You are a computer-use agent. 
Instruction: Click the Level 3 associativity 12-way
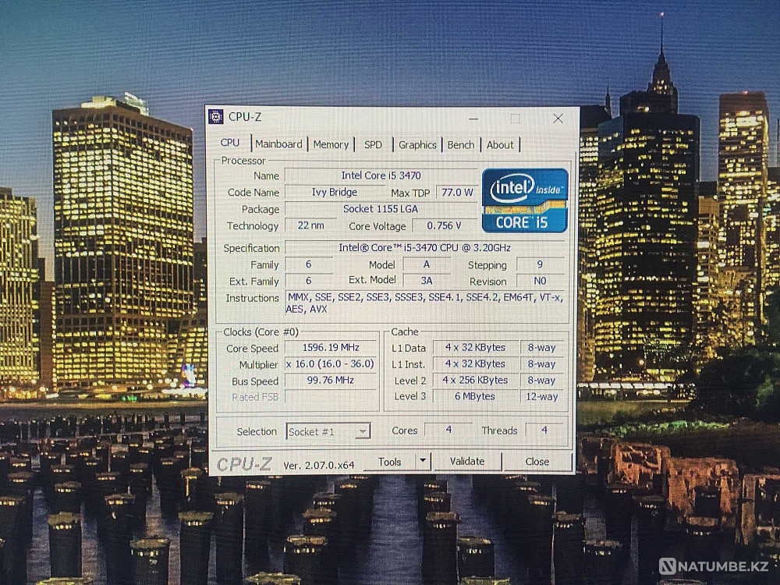coord(542,397)
